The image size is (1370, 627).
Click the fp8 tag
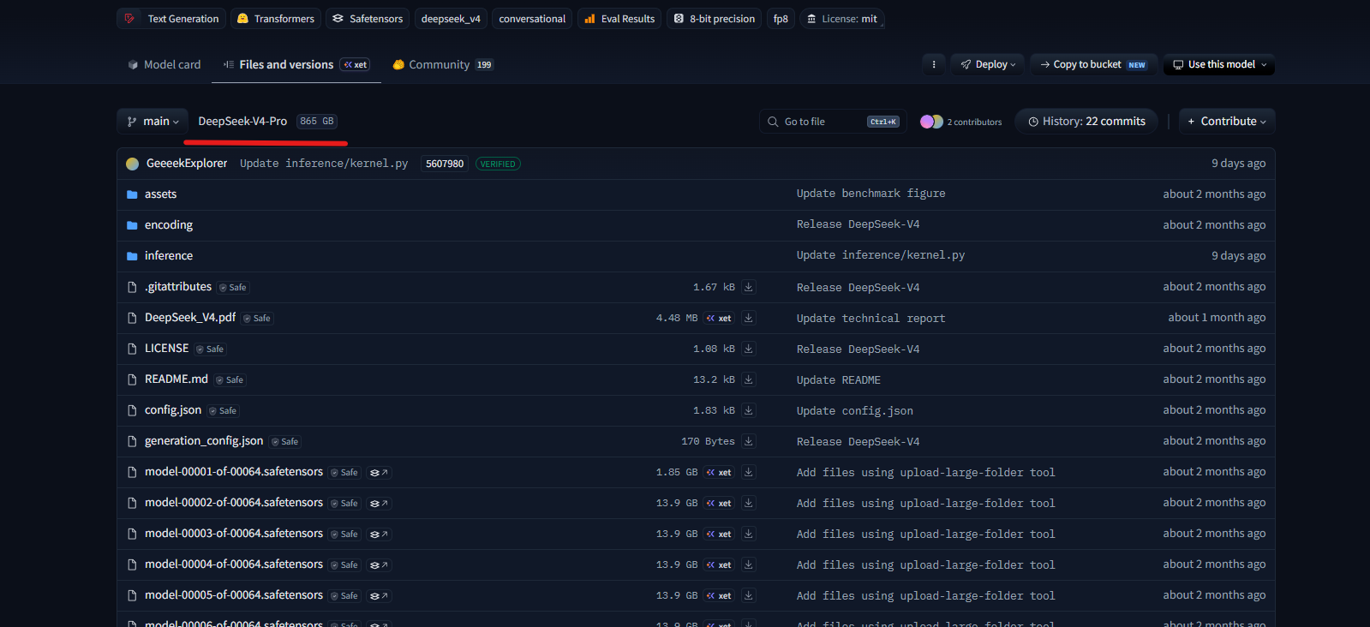(781, 19)
